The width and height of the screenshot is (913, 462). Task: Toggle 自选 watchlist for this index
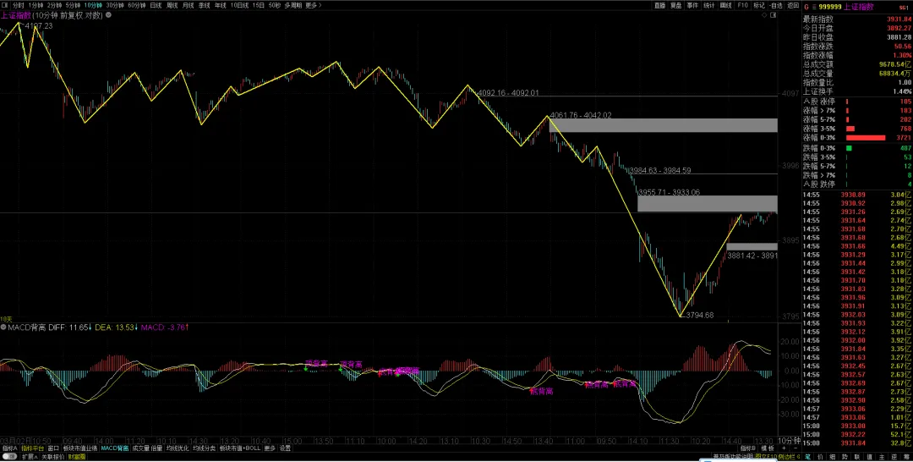tap(775, 5)
